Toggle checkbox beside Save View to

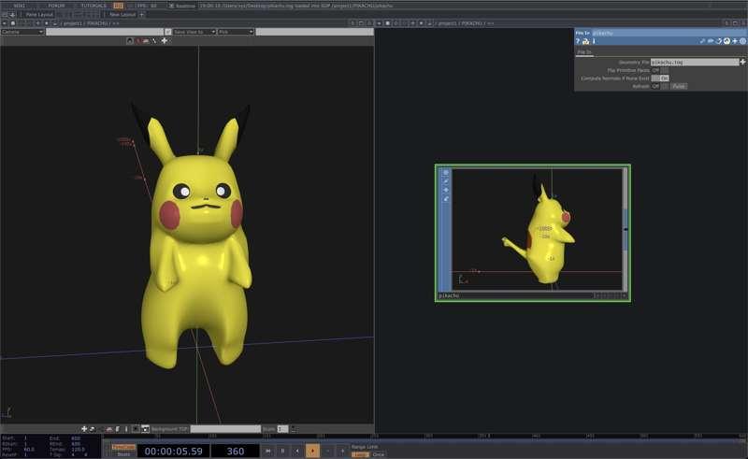(x=168, y=32)
